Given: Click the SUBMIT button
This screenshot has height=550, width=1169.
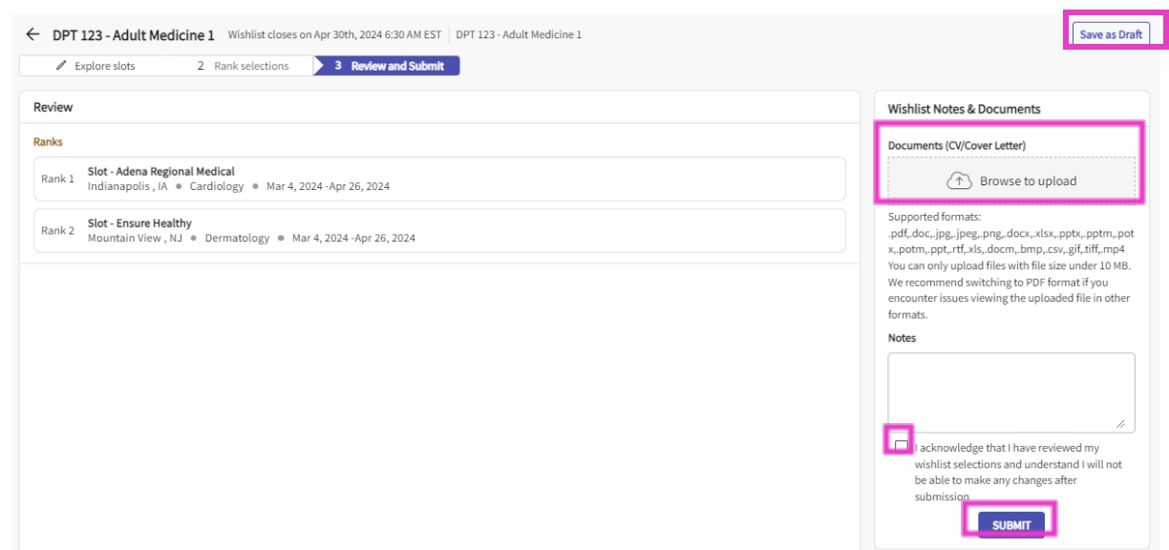Looking at the screenshot, I should pos(1011,525).
